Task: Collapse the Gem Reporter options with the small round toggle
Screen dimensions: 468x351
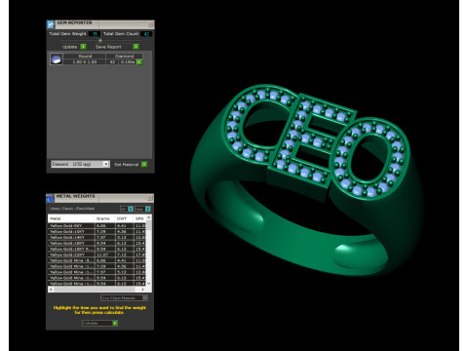Action: (100, 40)
